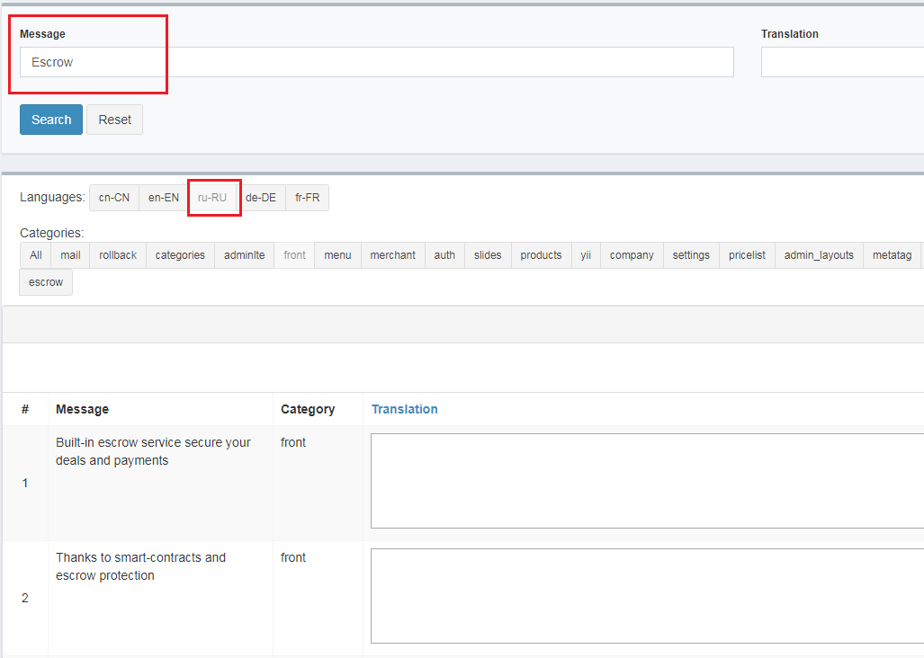Filter by the escrow category

[x=46, y=282]
